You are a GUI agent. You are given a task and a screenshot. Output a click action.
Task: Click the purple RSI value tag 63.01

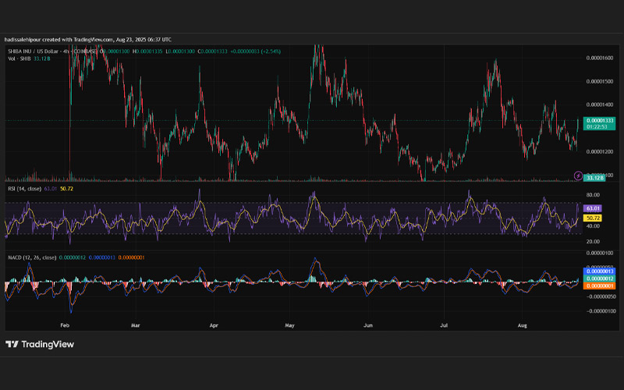(593, 208)
